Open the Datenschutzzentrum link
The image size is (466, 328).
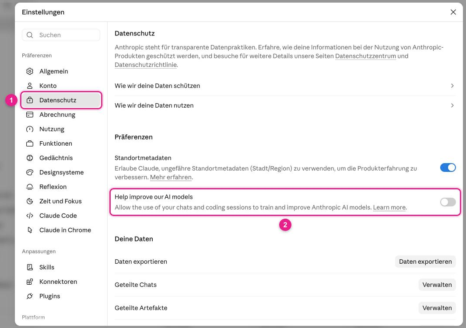(365, 56)
